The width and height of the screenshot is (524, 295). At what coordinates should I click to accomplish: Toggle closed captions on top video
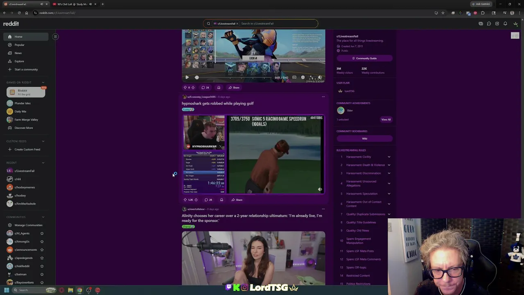coord(294,77)
